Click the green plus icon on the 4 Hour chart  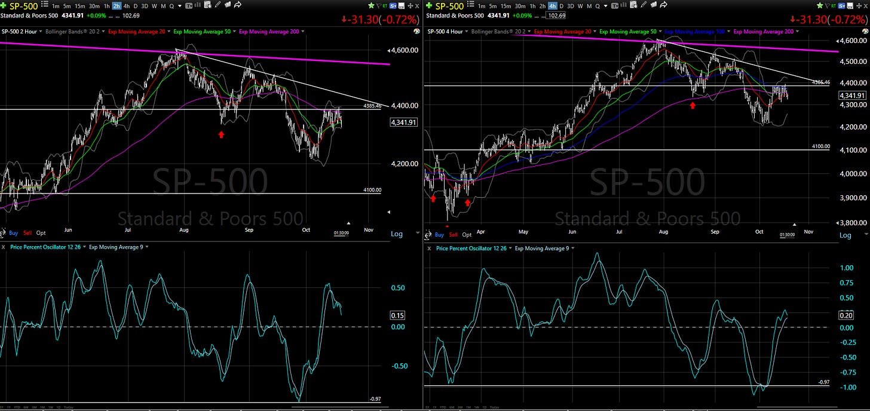[x=429, y=5]
